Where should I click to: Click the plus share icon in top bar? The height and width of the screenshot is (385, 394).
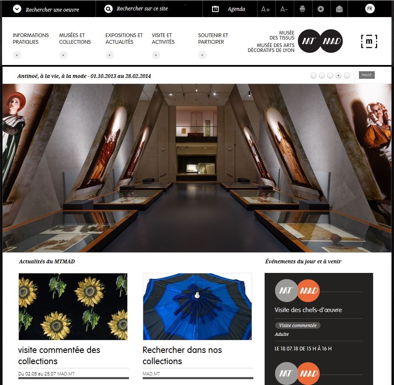[321, 9]
